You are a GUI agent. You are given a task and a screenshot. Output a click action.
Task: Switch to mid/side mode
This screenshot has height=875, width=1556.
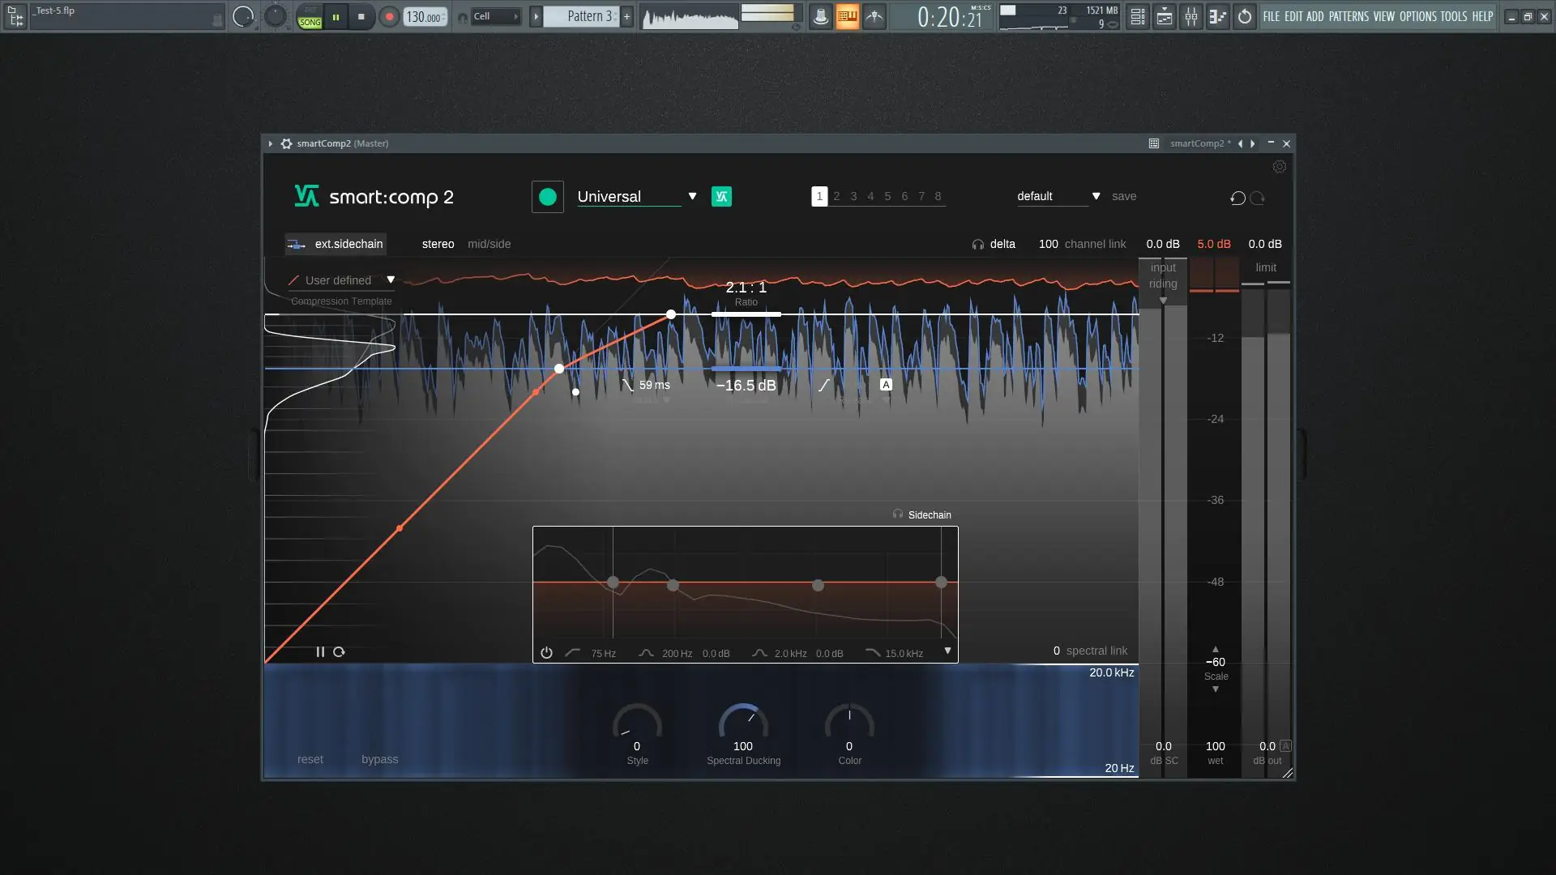489,244
